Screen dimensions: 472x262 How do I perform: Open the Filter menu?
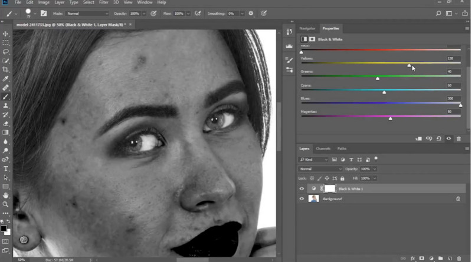(x=104, y=2)
